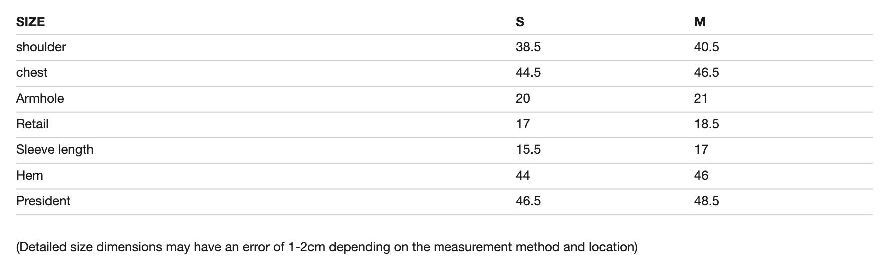Click the Armhole row label
883x270 pixels.
tap(40, 98)
